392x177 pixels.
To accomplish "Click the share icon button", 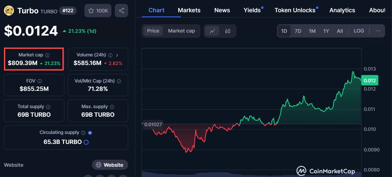I will (x=121, y=11).
